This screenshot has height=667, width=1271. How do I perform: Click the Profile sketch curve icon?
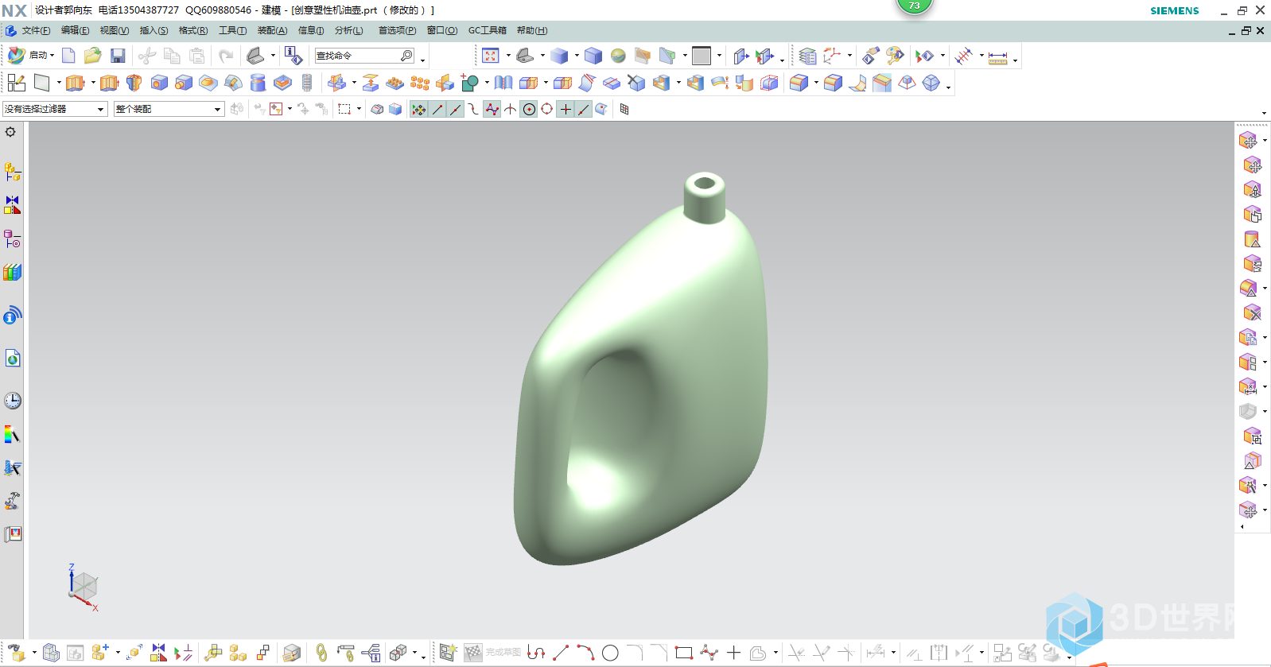point(536,653)
